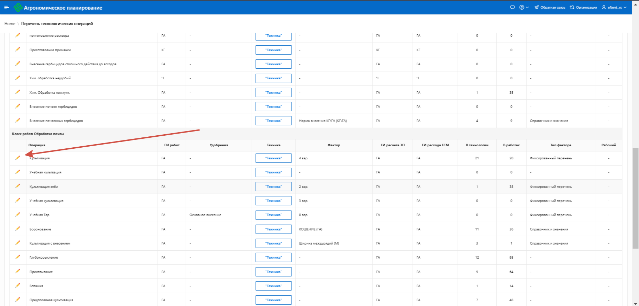Click the Операция column header
This screenshot has height=306, width=639.
pos(37,145)
